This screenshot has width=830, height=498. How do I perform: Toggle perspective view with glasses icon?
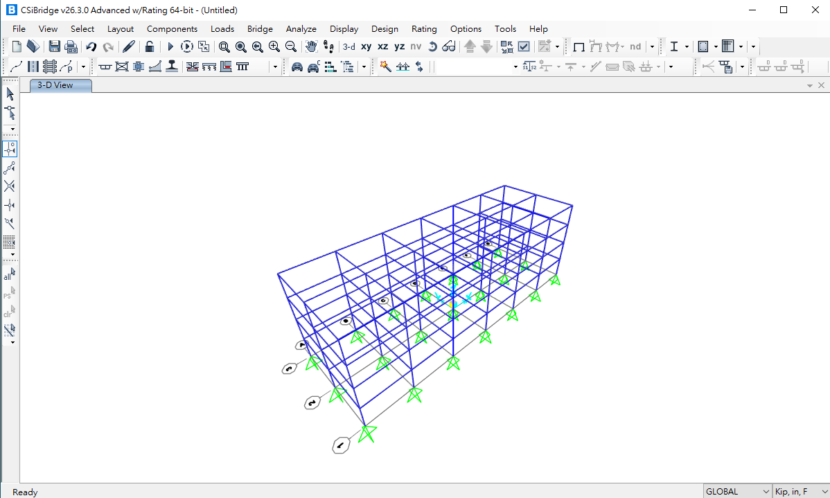449,46
